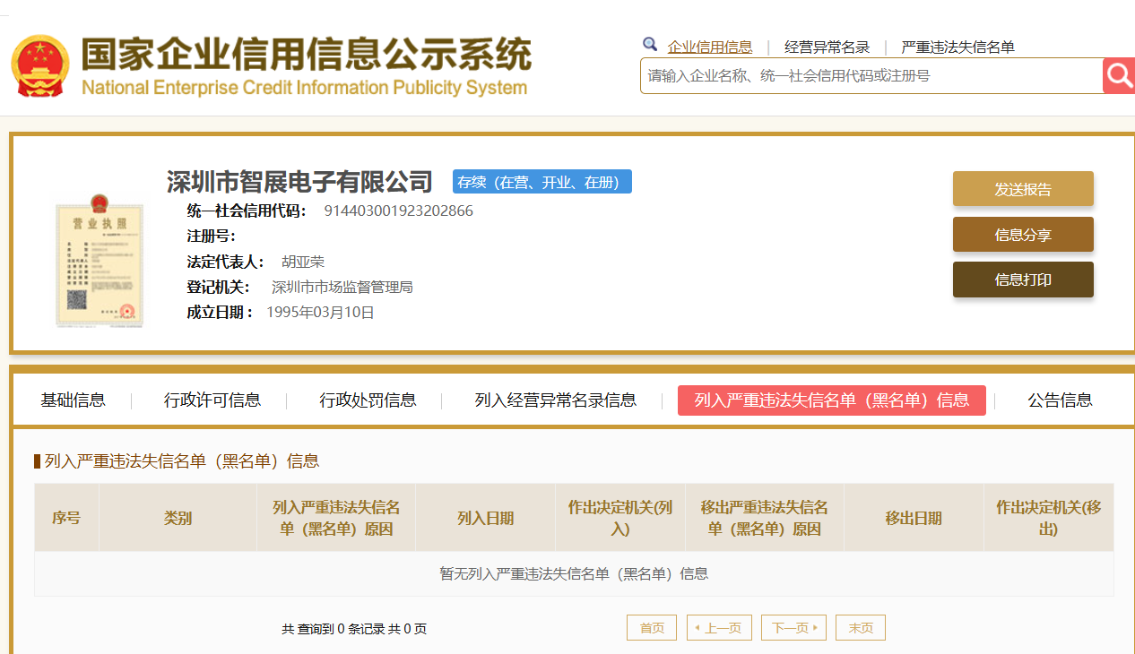The width and height of the screenshot is (1135, 654).
Task: Click the 信息分享 button
Action: (x=1023, y=235)
